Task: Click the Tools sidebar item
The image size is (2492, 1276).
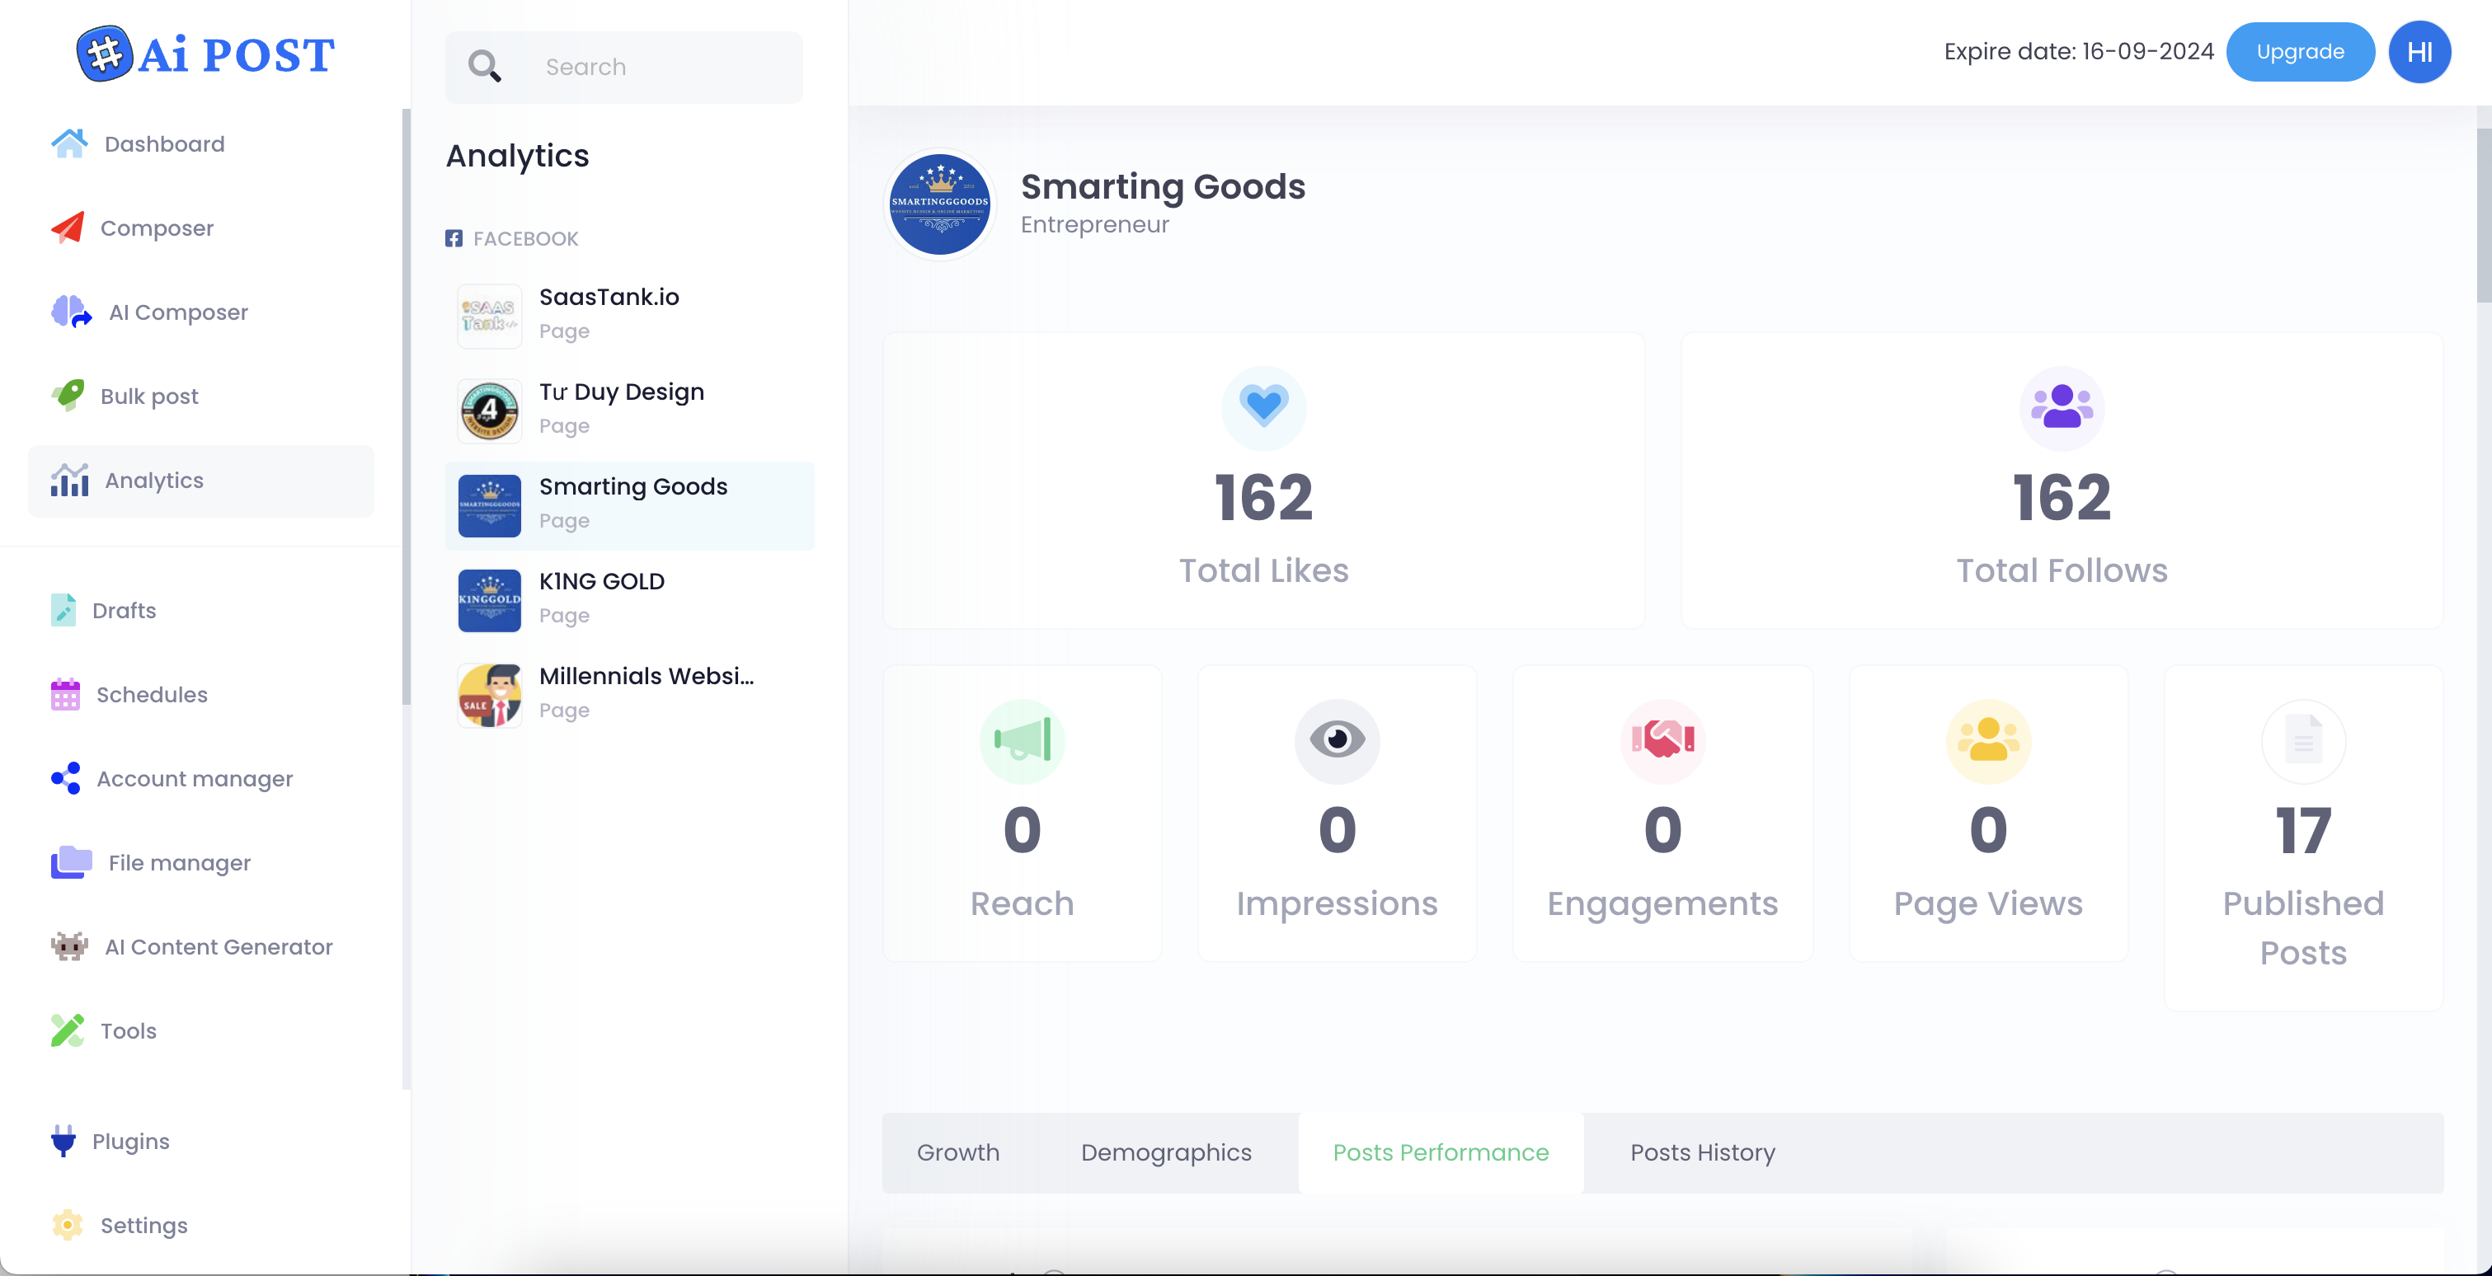Action: 128,1030
